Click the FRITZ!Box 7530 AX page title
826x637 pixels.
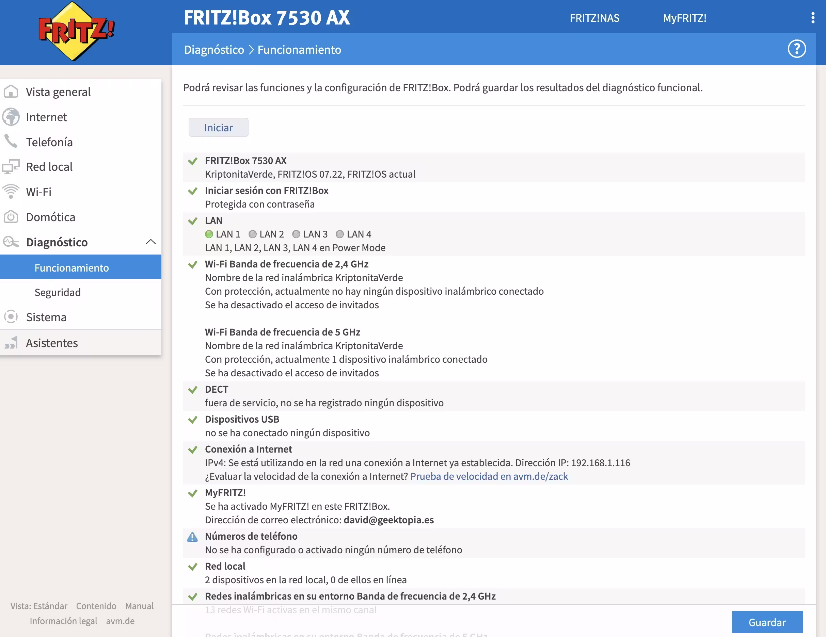(x=267, y=17)
